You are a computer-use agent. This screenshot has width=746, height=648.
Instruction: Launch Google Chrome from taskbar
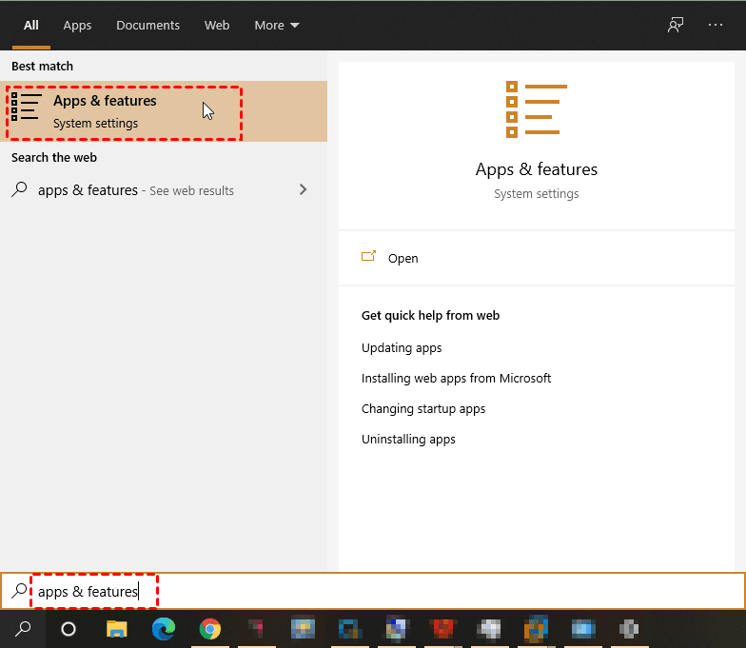tap(210, 628)
